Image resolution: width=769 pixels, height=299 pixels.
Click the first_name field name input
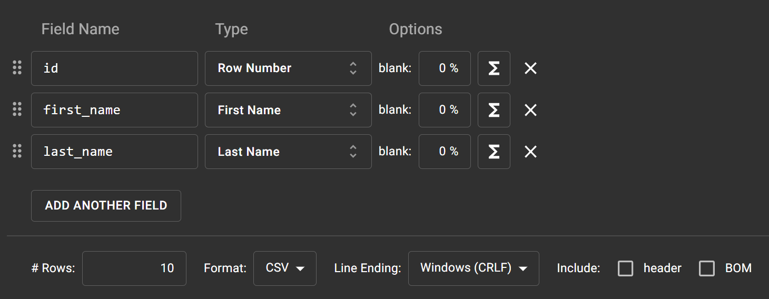[114, 110]
